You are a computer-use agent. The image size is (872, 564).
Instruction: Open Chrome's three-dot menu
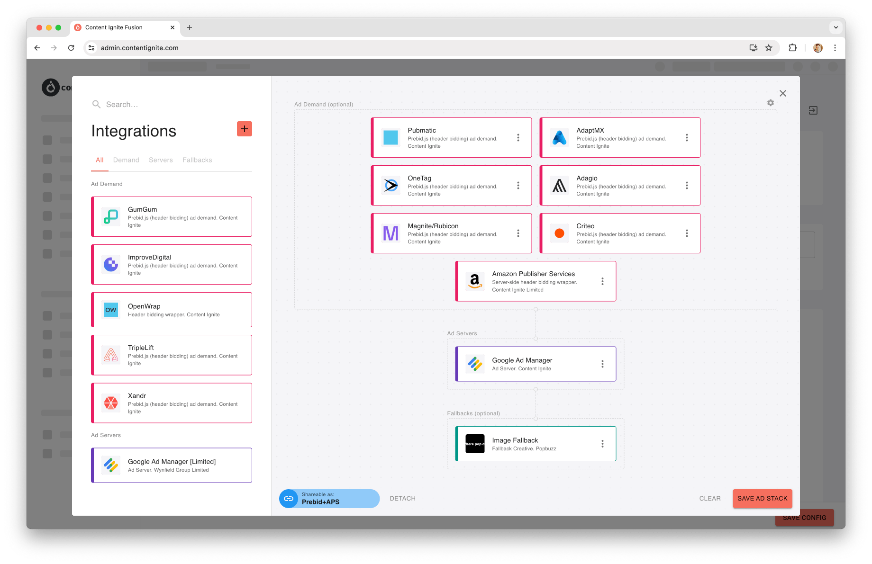tap(835, 48)
